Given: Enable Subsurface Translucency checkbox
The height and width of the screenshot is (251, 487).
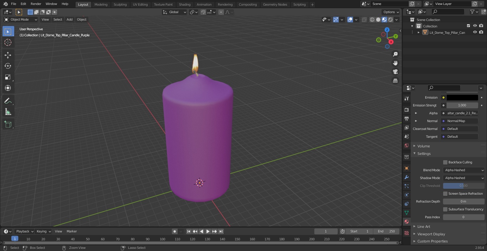Looking at the screenshot, I should [x=445, y=209].
